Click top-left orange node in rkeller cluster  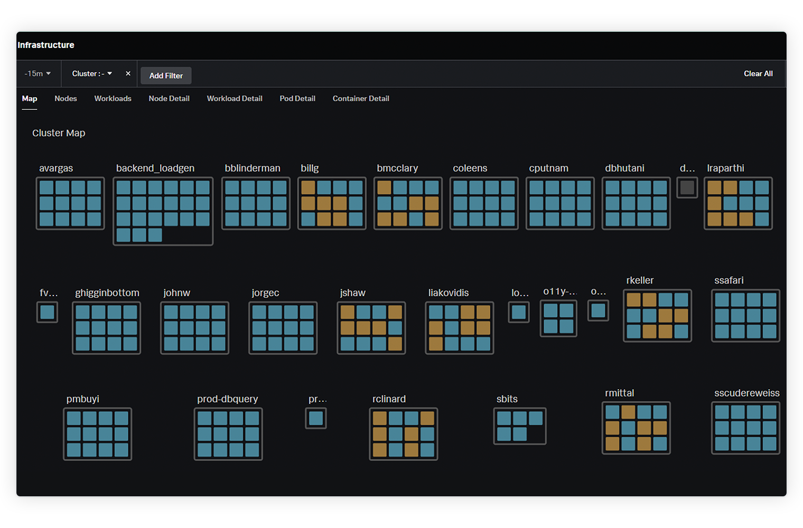point(633,300)
